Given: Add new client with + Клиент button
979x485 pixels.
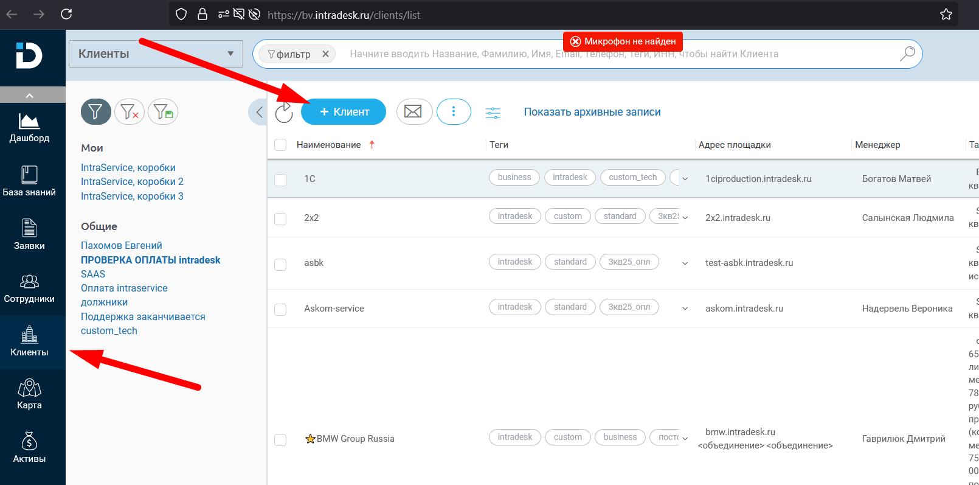Looking at the screenshot, I should pos(344,112).
